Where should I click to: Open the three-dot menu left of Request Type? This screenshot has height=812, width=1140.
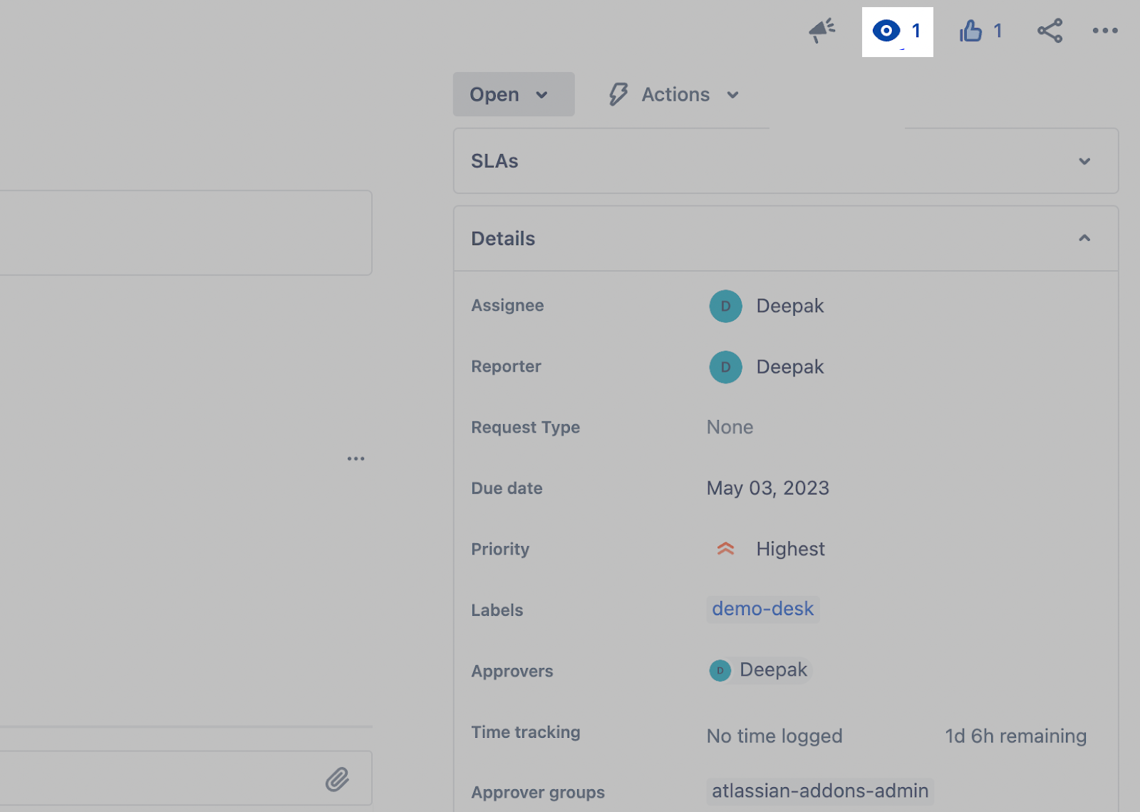click(x=356, y=458)
